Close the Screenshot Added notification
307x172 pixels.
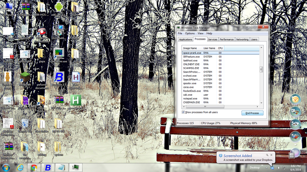pos(271,155)
